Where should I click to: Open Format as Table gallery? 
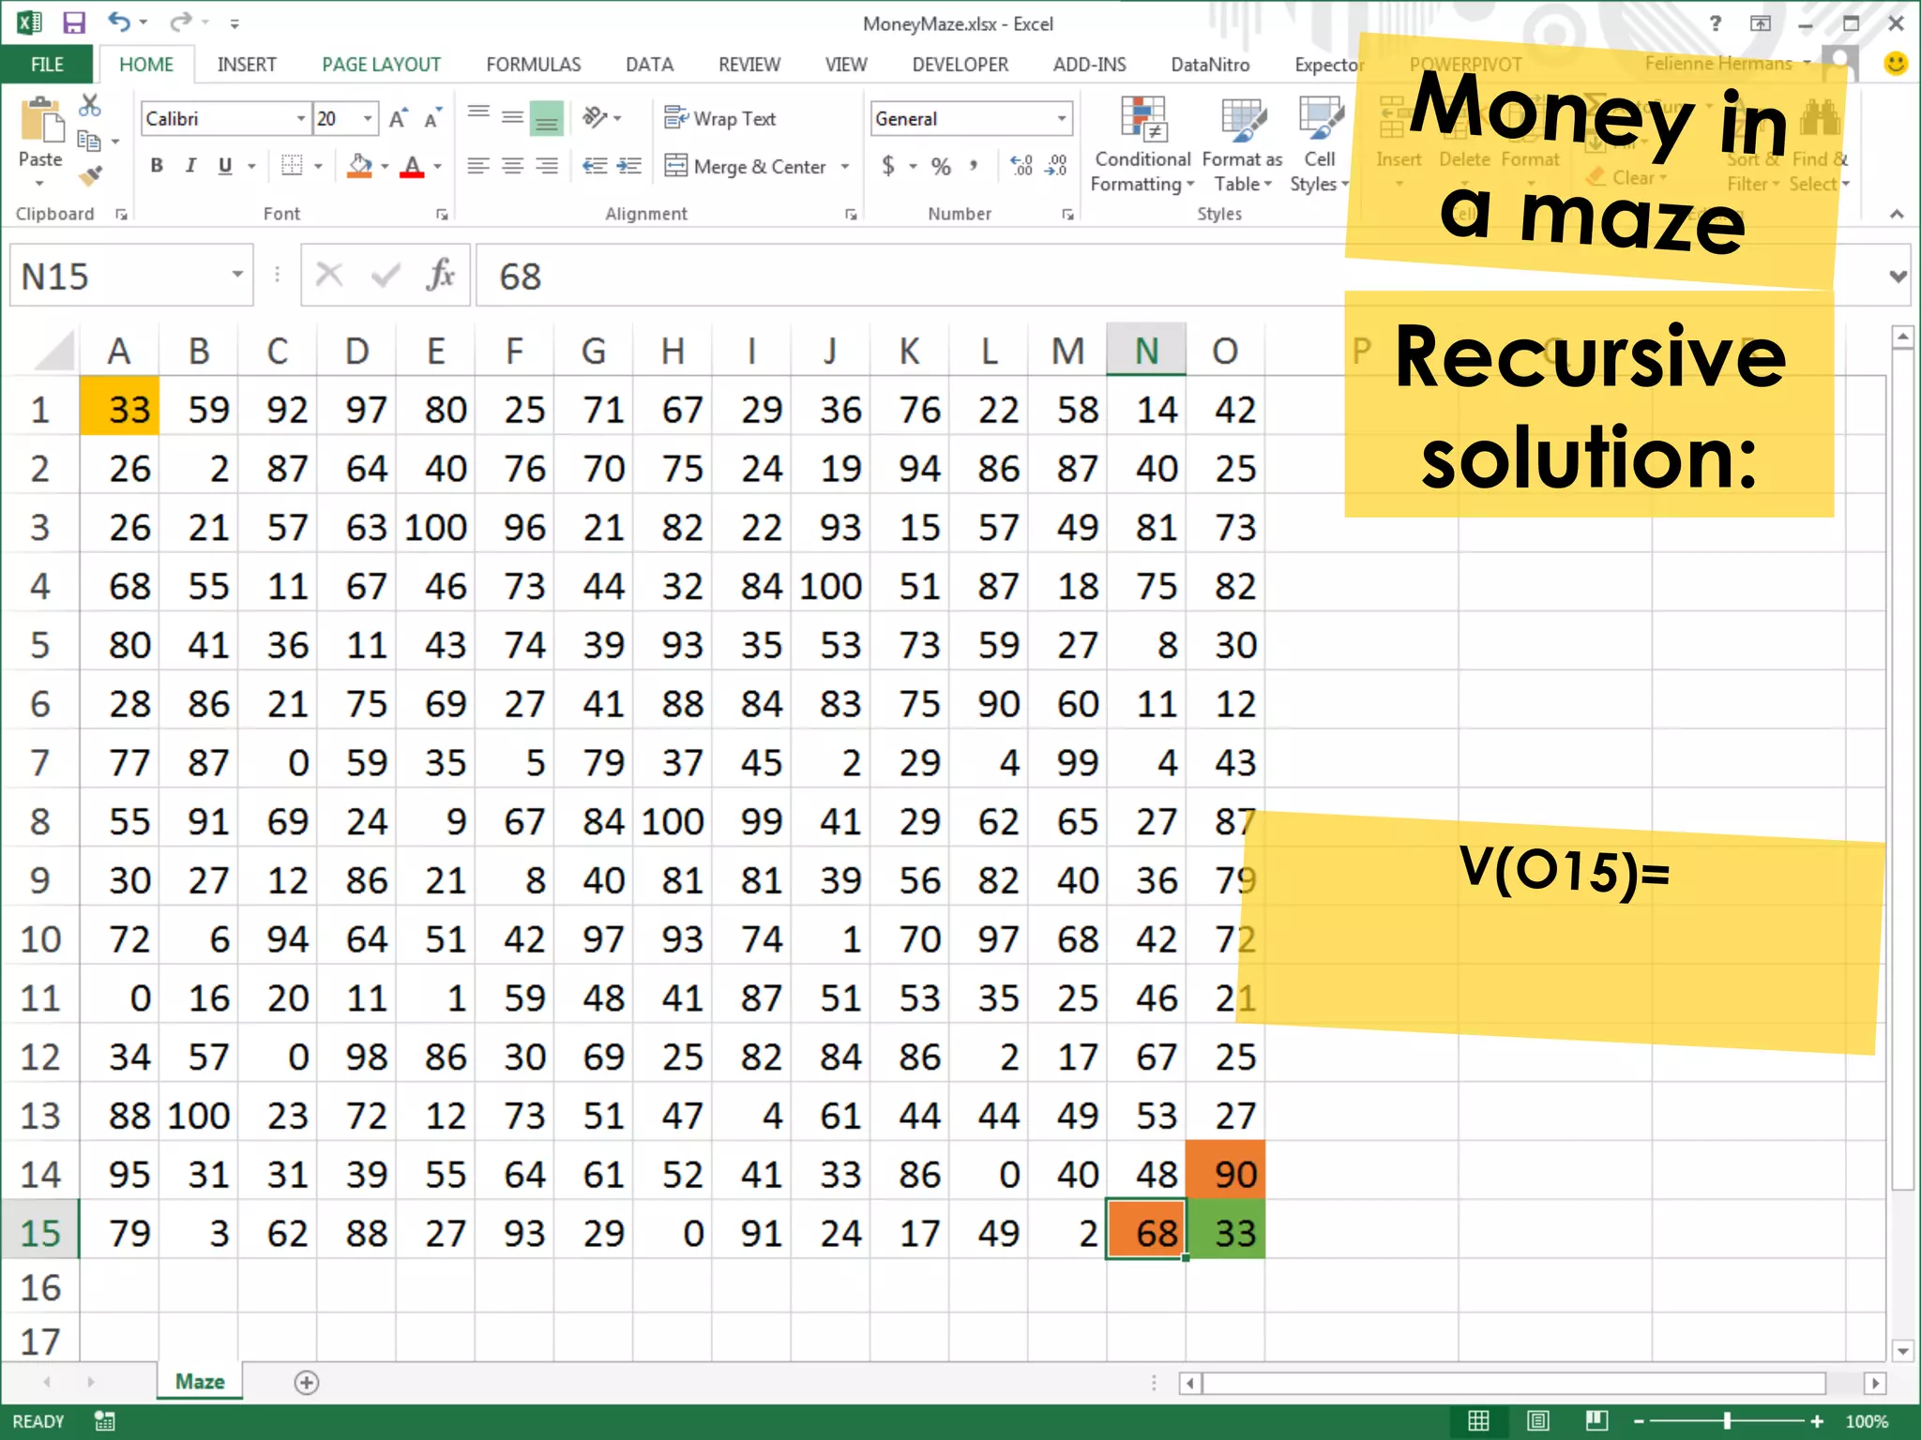click(1242, 144)
